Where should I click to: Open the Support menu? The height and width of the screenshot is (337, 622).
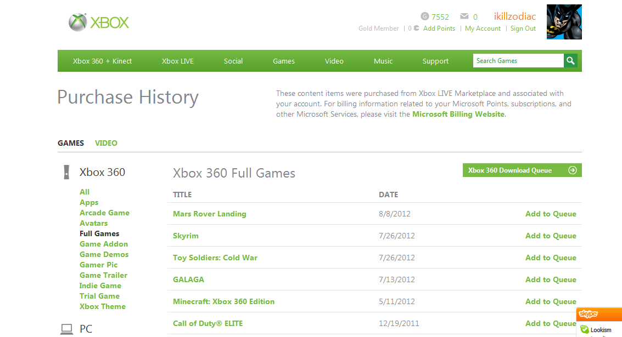[435, 61]
